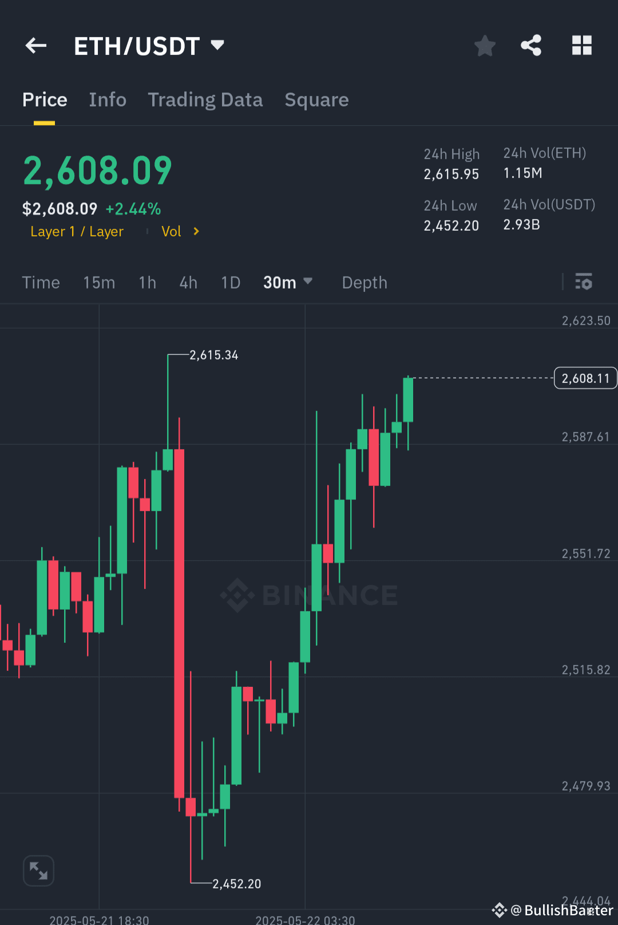Switch to the Info tab
The height and width of the screenshot is (925, 618).
point(108,100)
